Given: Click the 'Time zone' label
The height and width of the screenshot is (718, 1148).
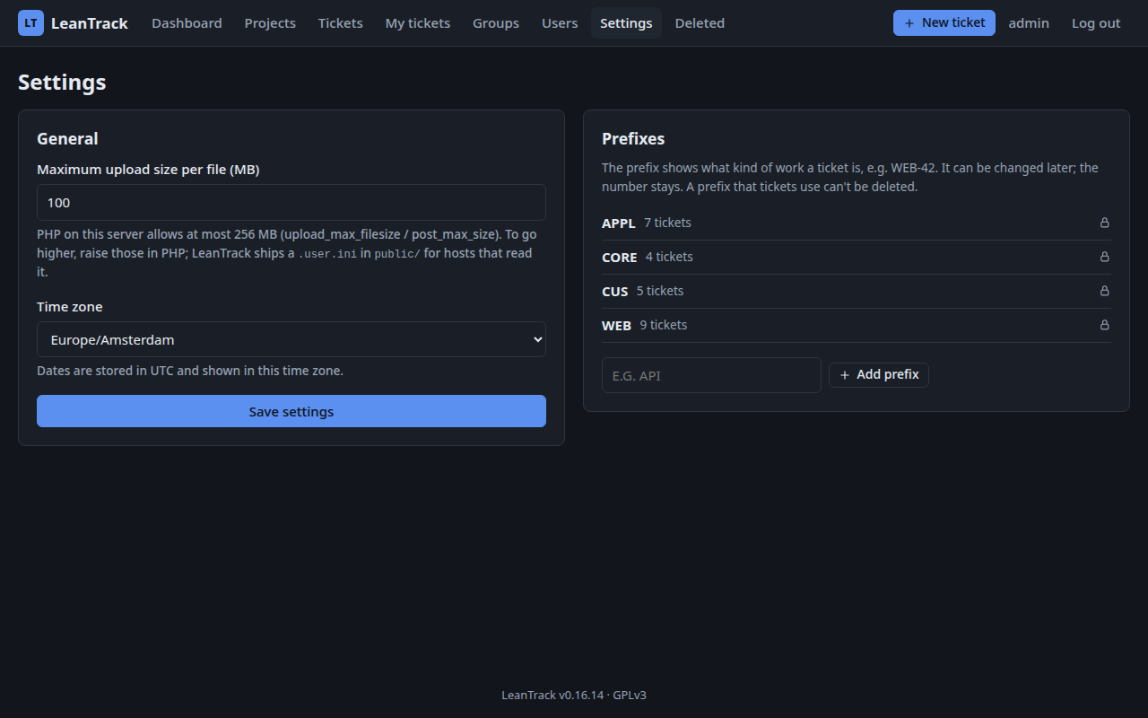Looking at the screenshot, I should click(70, 307).
